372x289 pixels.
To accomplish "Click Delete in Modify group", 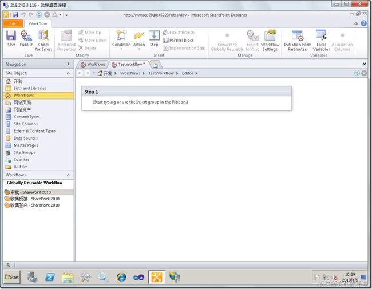I will click(88, 48).
